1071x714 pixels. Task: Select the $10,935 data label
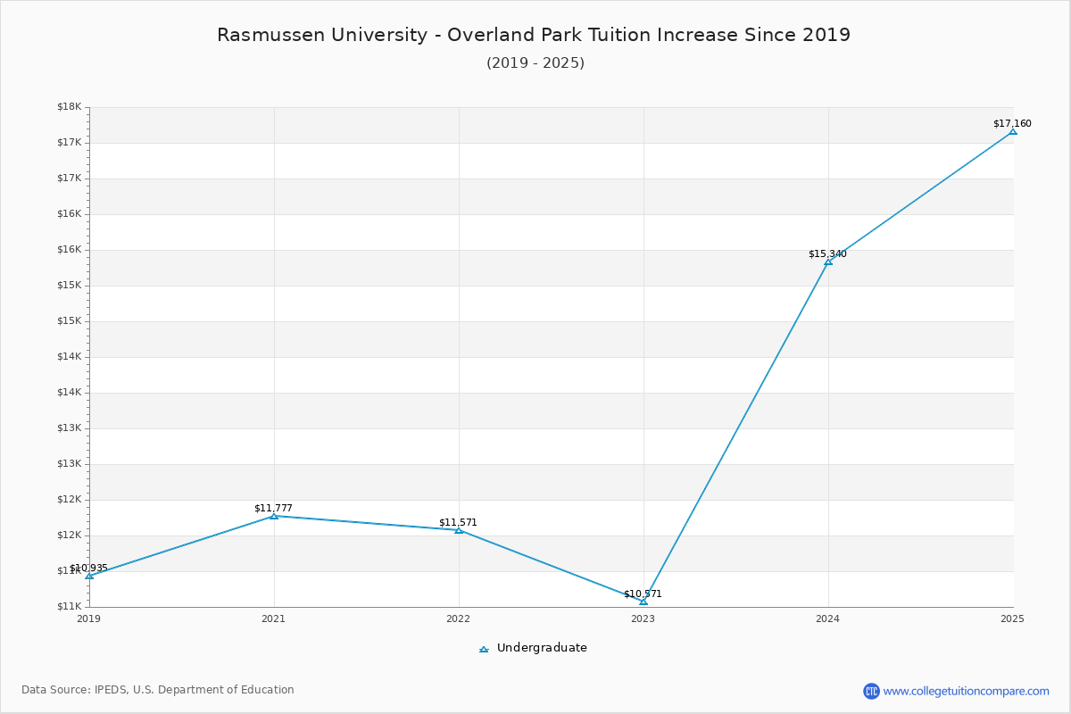tap(88, 569)
